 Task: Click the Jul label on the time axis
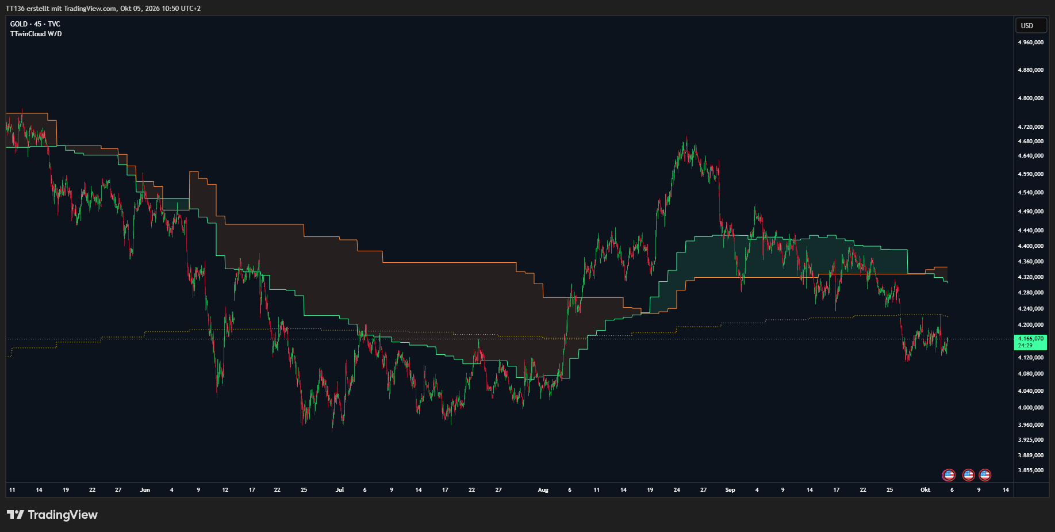[x=340, y=490]
